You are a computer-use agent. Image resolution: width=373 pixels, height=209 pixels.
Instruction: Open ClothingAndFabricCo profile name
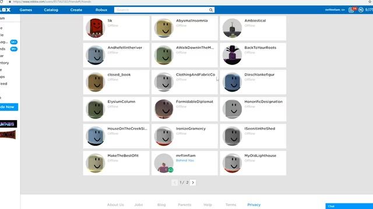click(x=195, y=75)
